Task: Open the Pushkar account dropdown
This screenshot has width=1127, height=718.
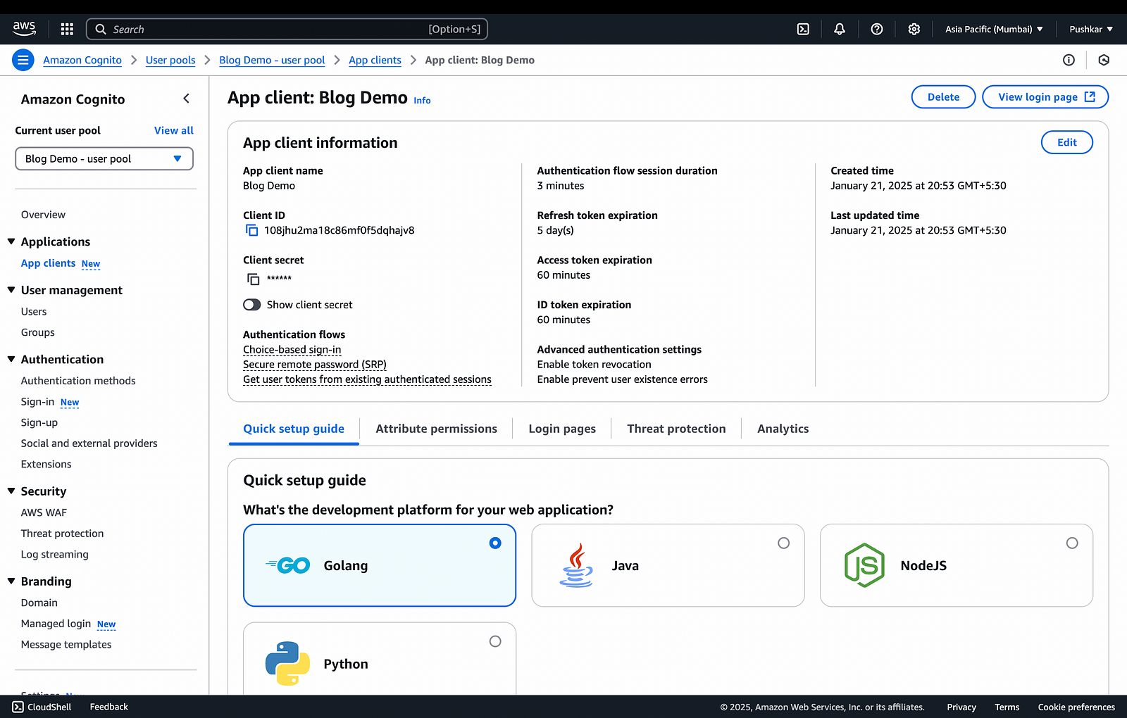Action: point(1091,29)
